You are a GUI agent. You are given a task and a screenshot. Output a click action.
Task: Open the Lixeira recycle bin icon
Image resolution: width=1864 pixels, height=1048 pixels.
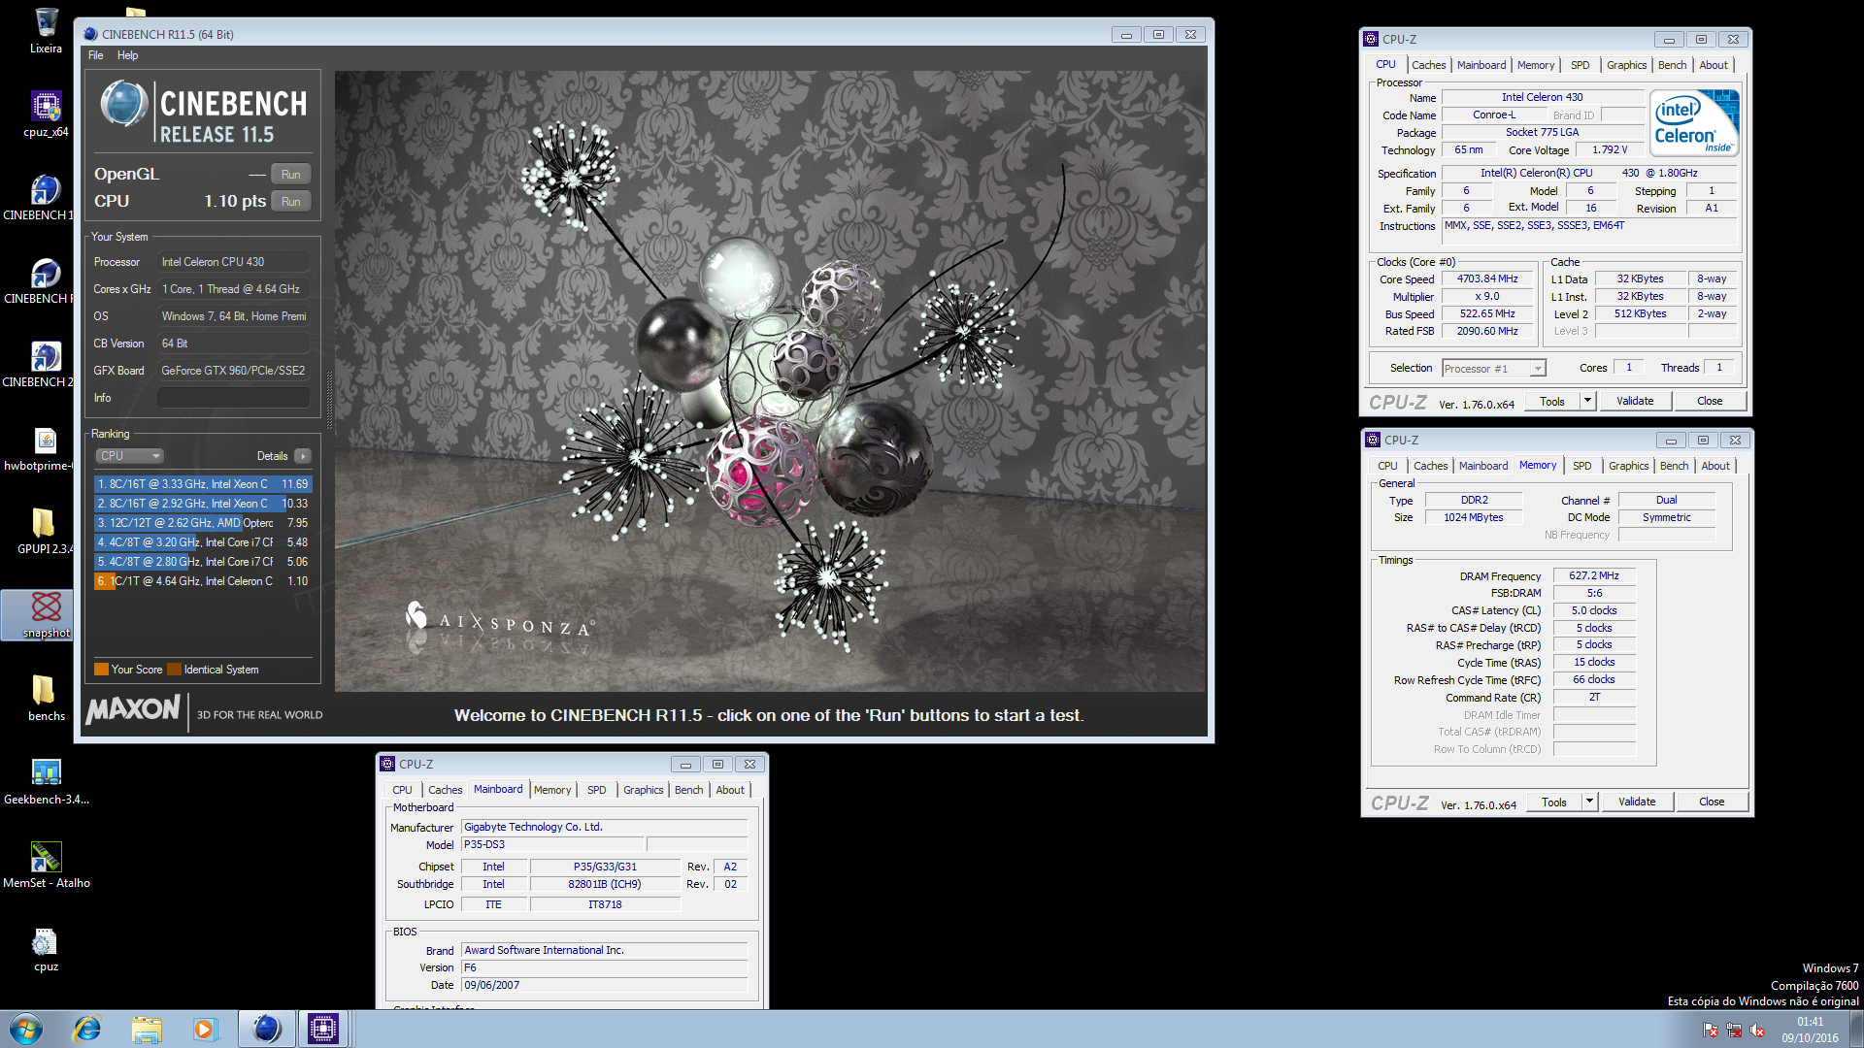click(46, 29)
